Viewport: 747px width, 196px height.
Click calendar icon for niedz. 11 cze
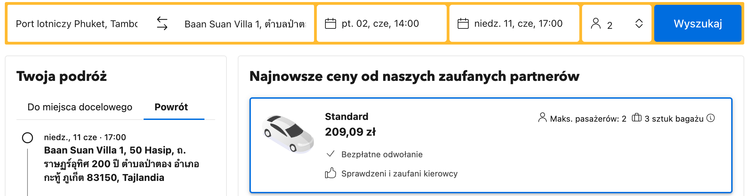(463, 24)
